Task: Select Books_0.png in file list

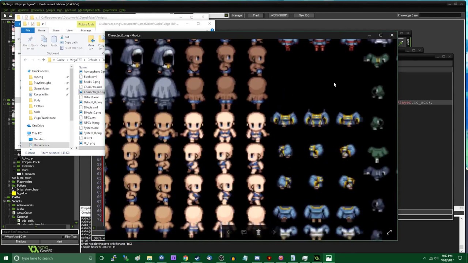Action: click(x=90, y=82)
